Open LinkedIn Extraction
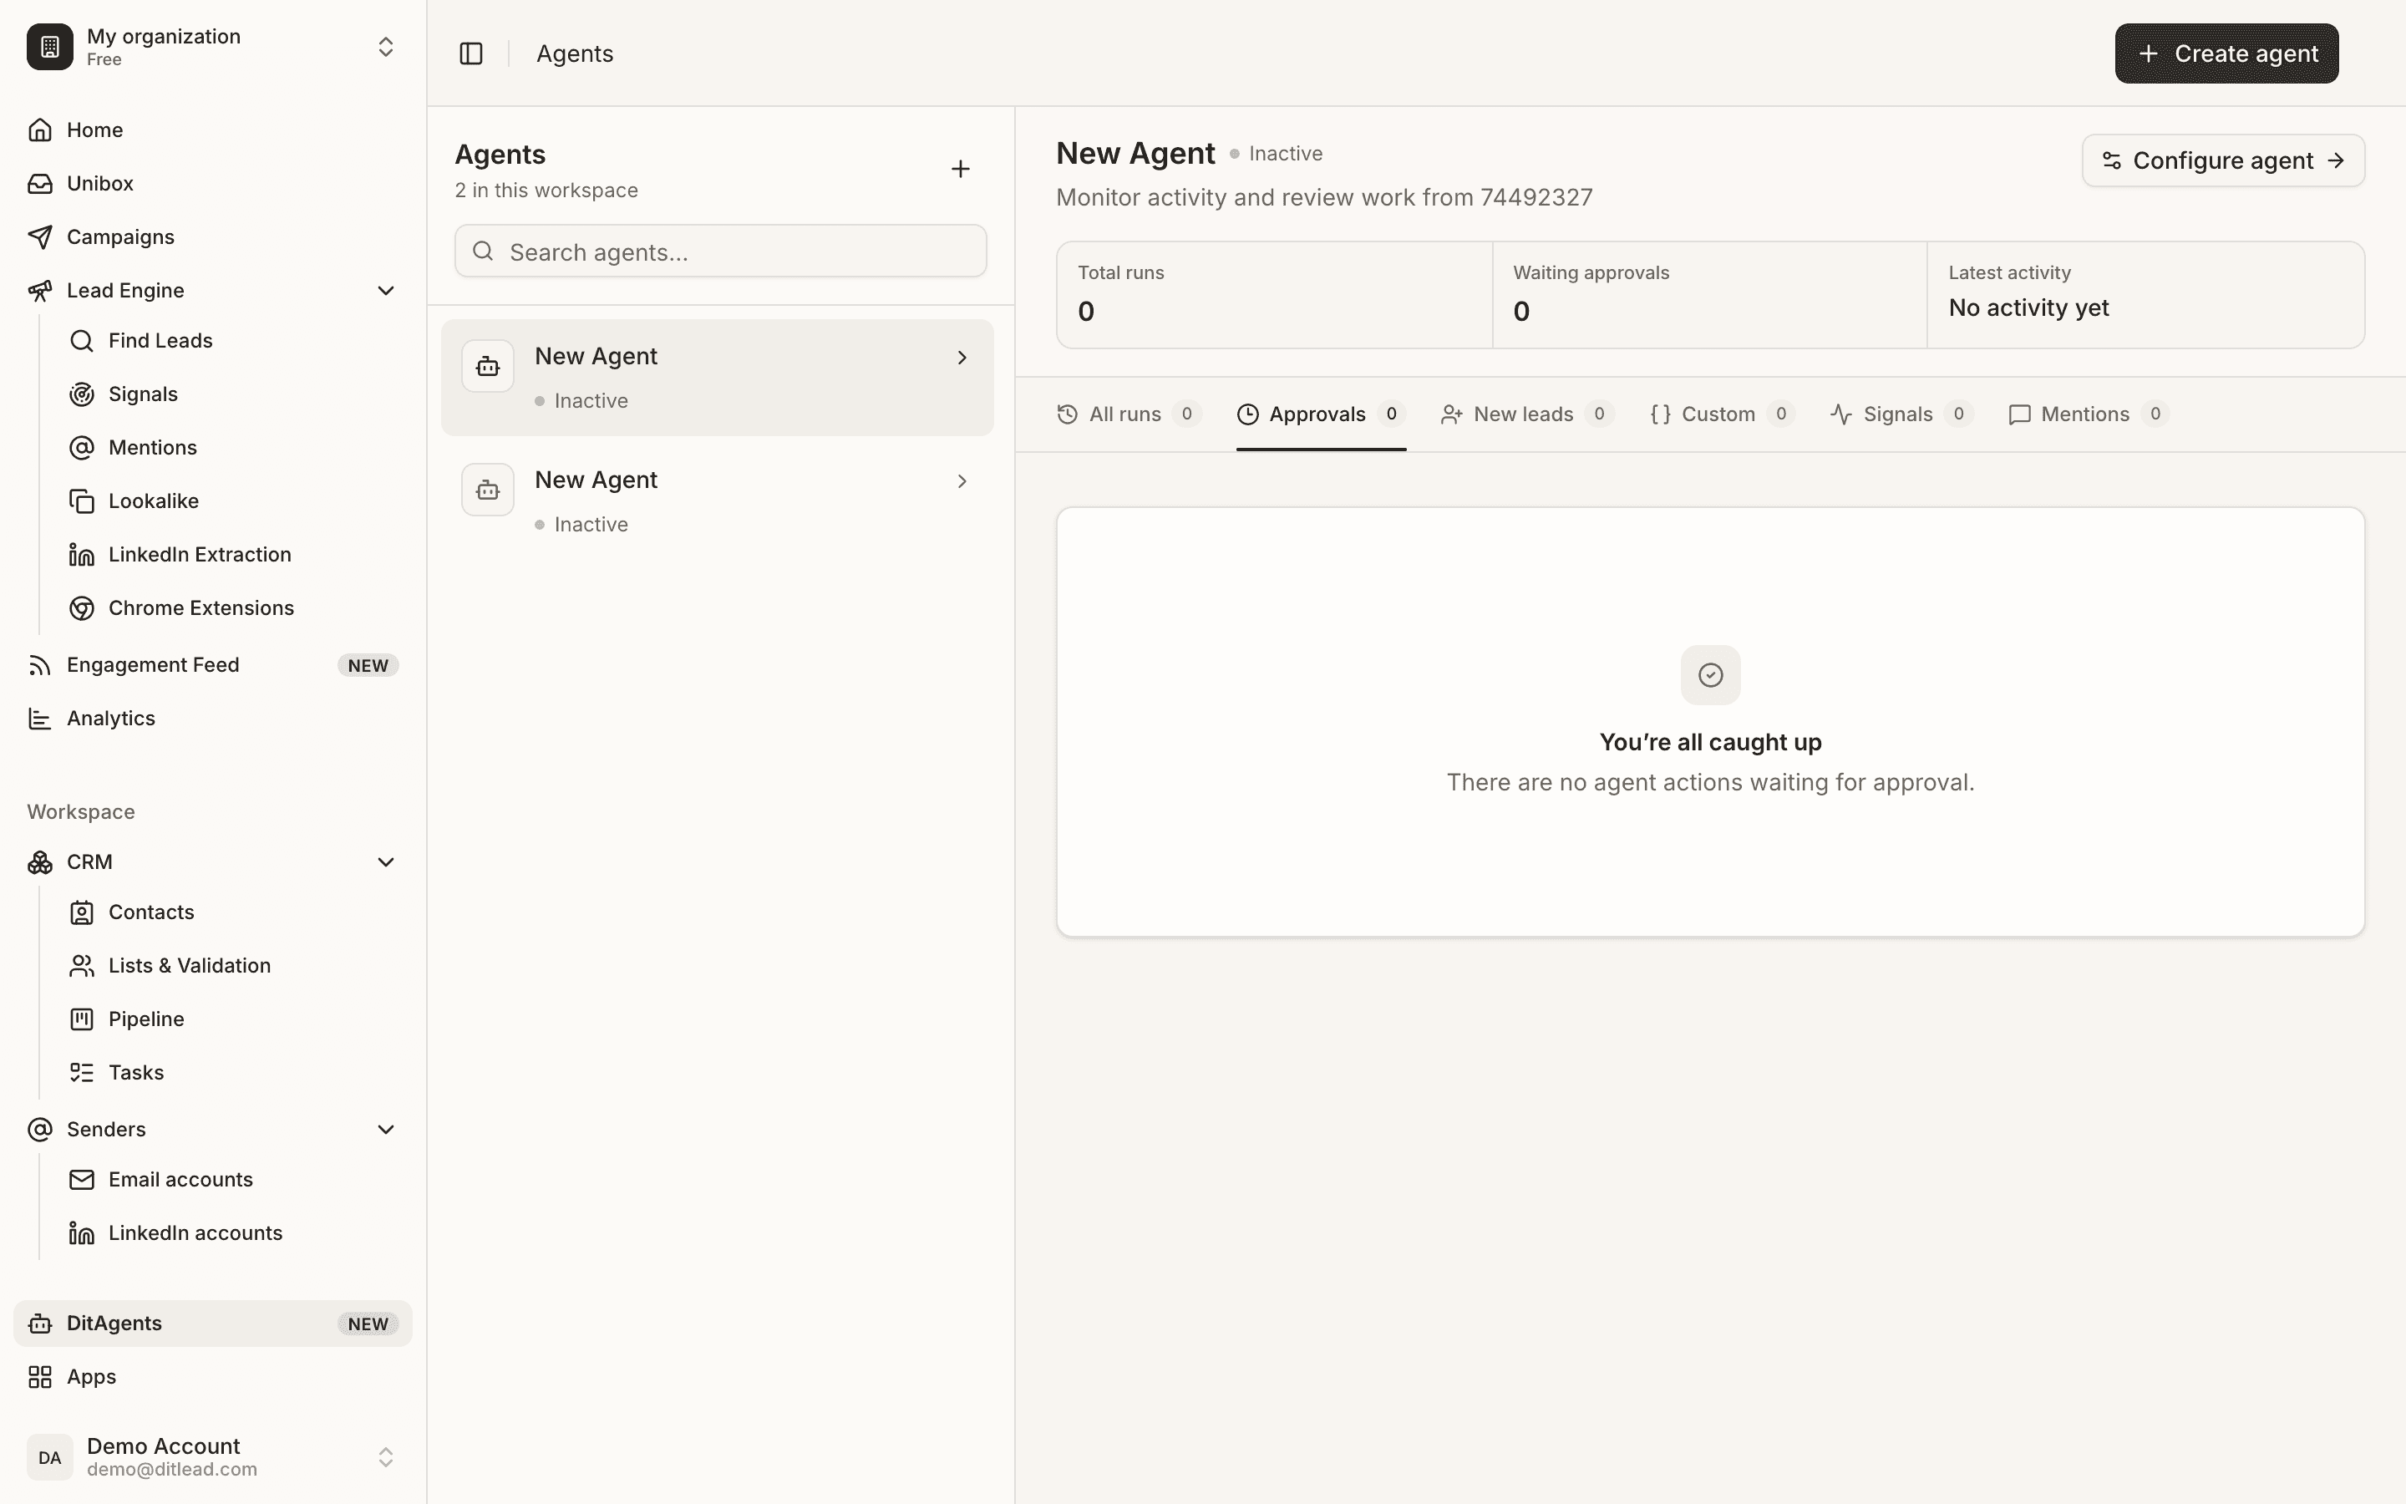 [234, 555]
